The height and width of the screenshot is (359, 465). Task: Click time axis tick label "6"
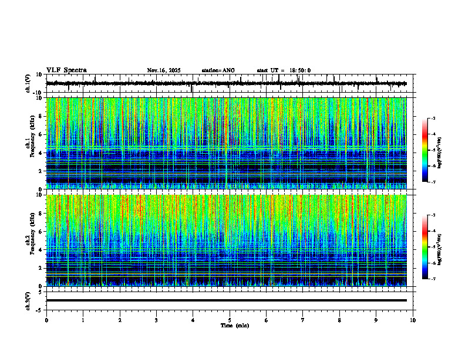267,320
